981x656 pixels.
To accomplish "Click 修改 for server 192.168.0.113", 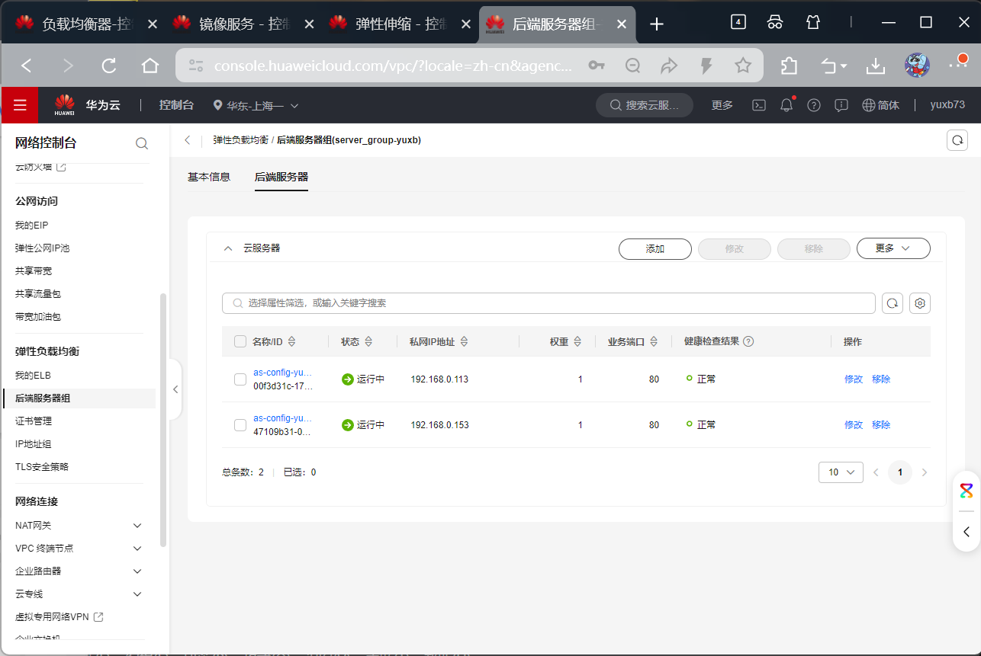I will point(854,379).
